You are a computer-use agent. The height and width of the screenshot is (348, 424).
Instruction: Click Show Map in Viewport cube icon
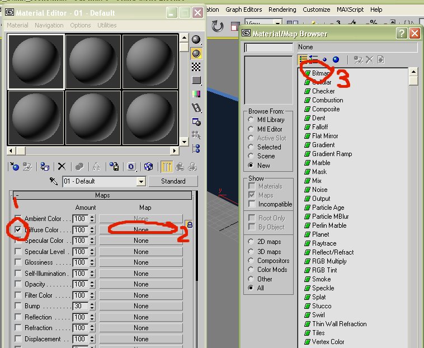click(148, 166)
